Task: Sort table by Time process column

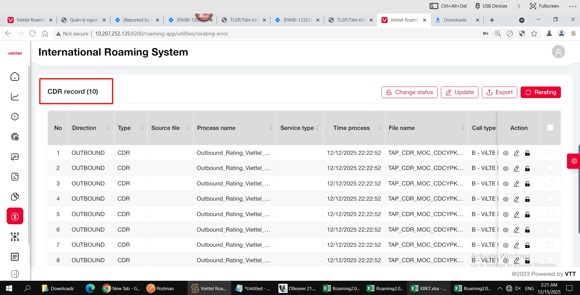Action: click(379, 128)
